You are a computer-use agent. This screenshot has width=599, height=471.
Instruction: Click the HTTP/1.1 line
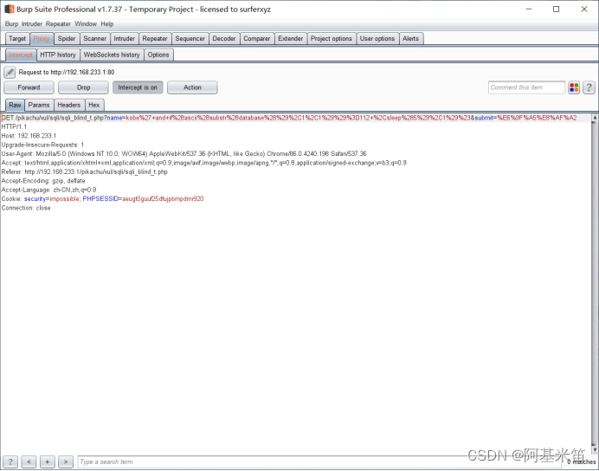click(x=14, y=126)
